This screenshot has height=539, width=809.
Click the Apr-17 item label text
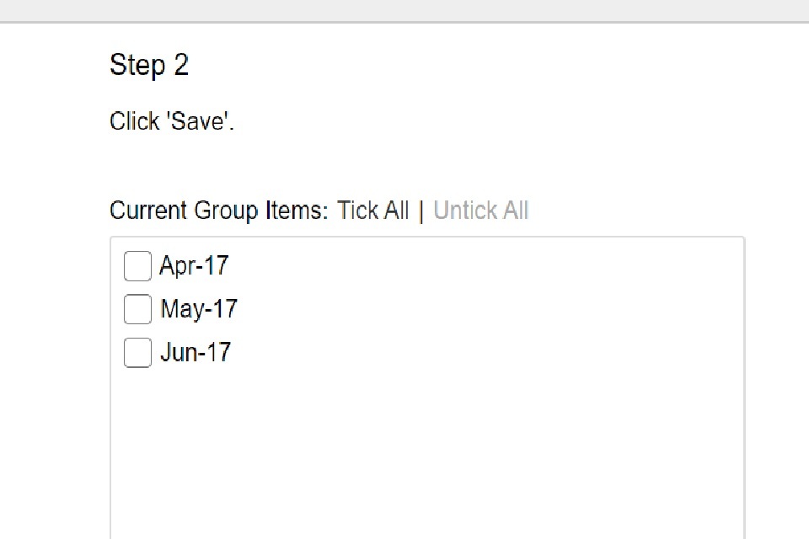(x=194, y=266)
